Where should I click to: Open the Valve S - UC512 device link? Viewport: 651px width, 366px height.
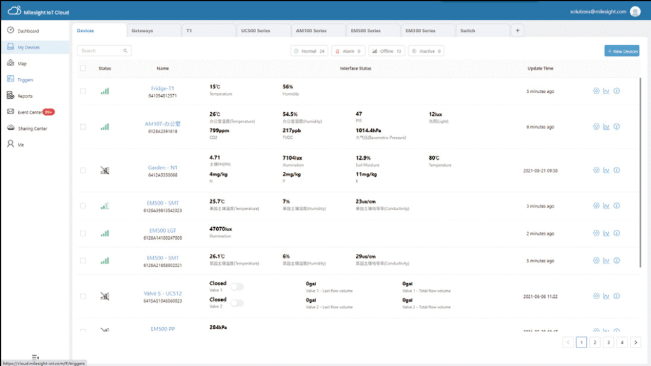click(x=162, y=293)
